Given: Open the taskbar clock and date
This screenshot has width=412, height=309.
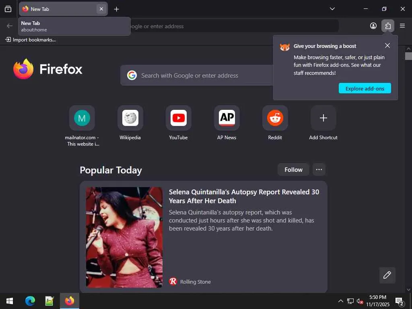Looking at the screenshot, I should tap(378, 301).
